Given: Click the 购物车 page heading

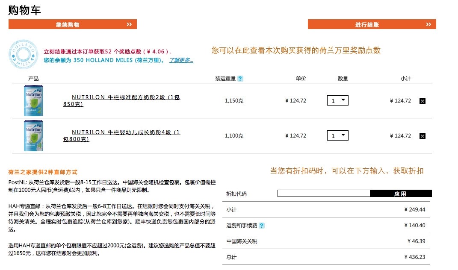Looking at the screenshot, I should pyautogui.click(x=24, y=10).
